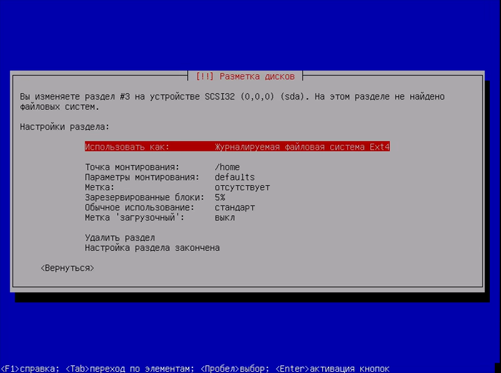This screenshot has height=373, width=501.
Task: Click the 'Настройки раздела:' heading
Action: tap(64, 127)
